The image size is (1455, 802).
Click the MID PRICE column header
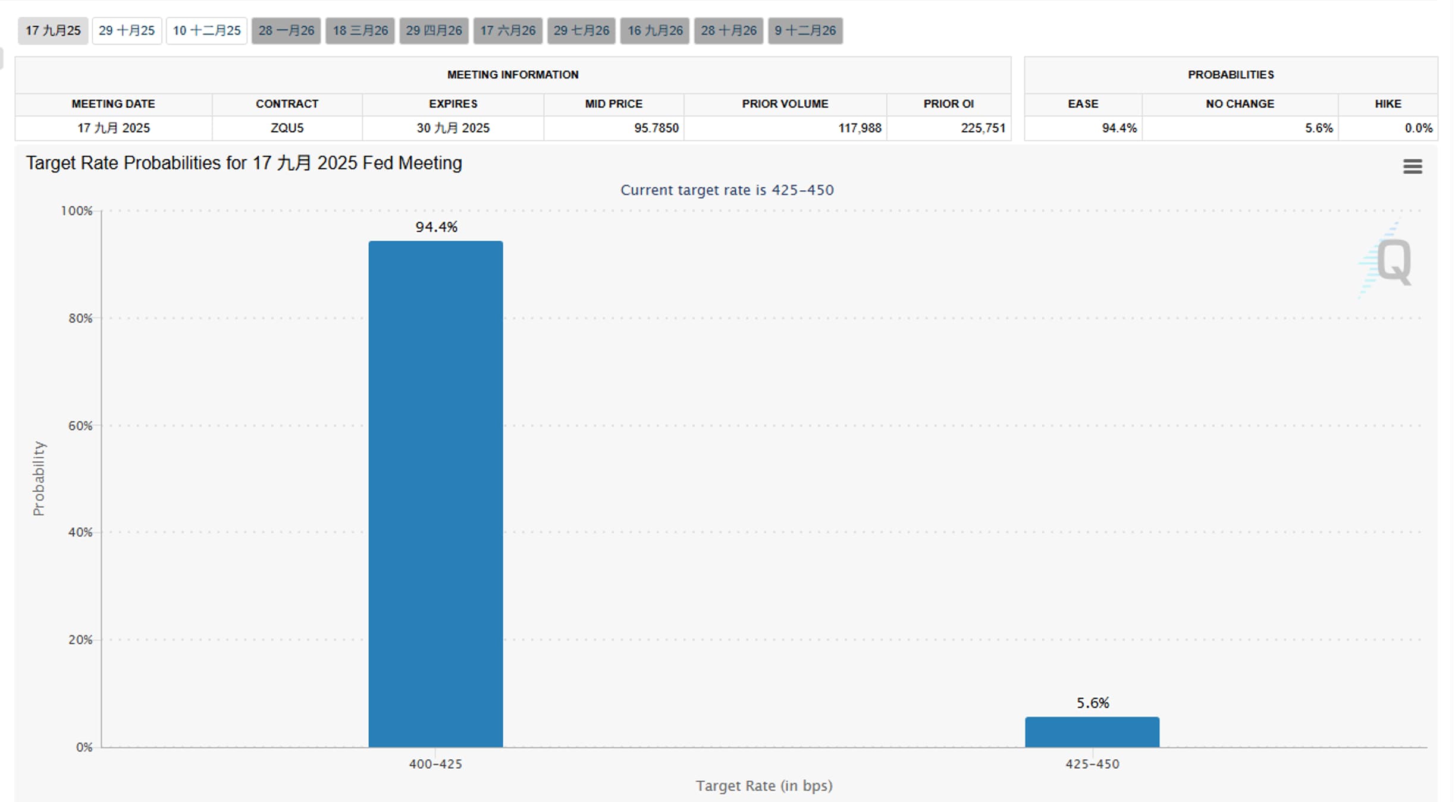[x=613, y=103]
